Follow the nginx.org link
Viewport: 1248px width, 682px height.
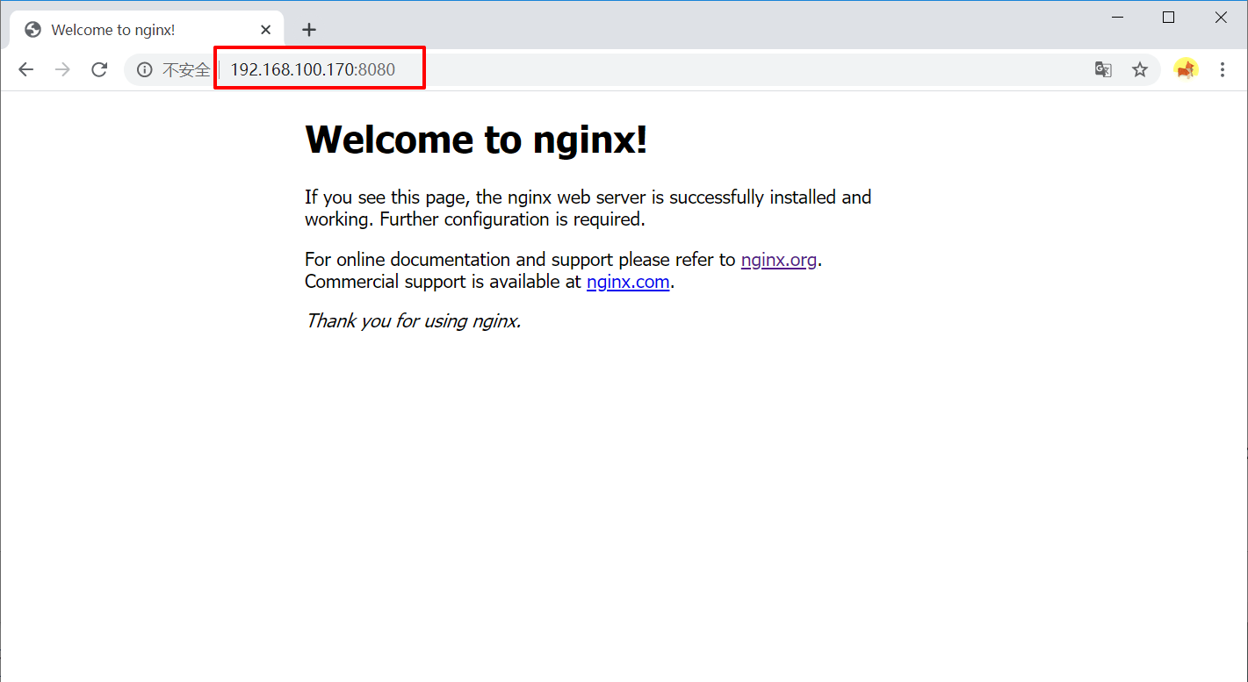click(x=779, y=260)
